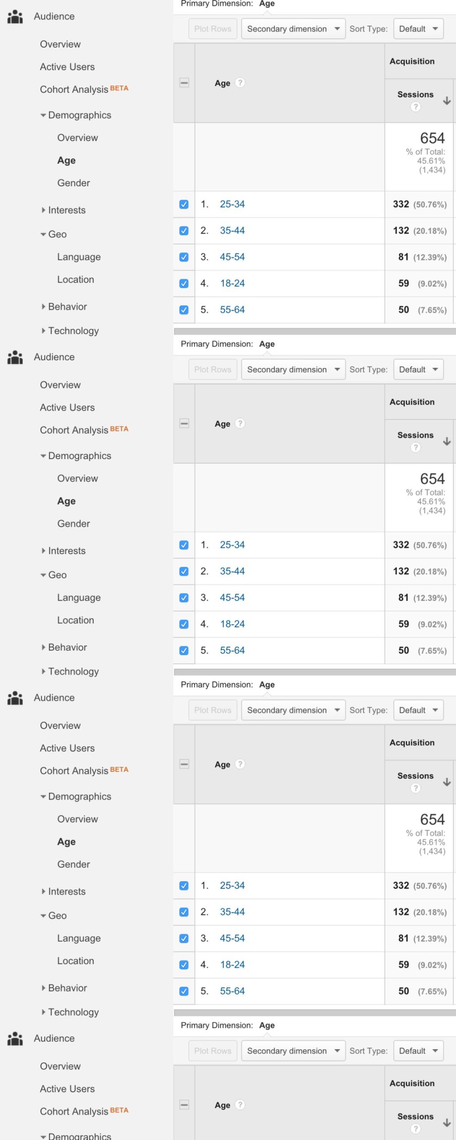Toggle the 55-64 row checkbox in third table
This screenshot has width=456, height=1140.
[184, 991]
